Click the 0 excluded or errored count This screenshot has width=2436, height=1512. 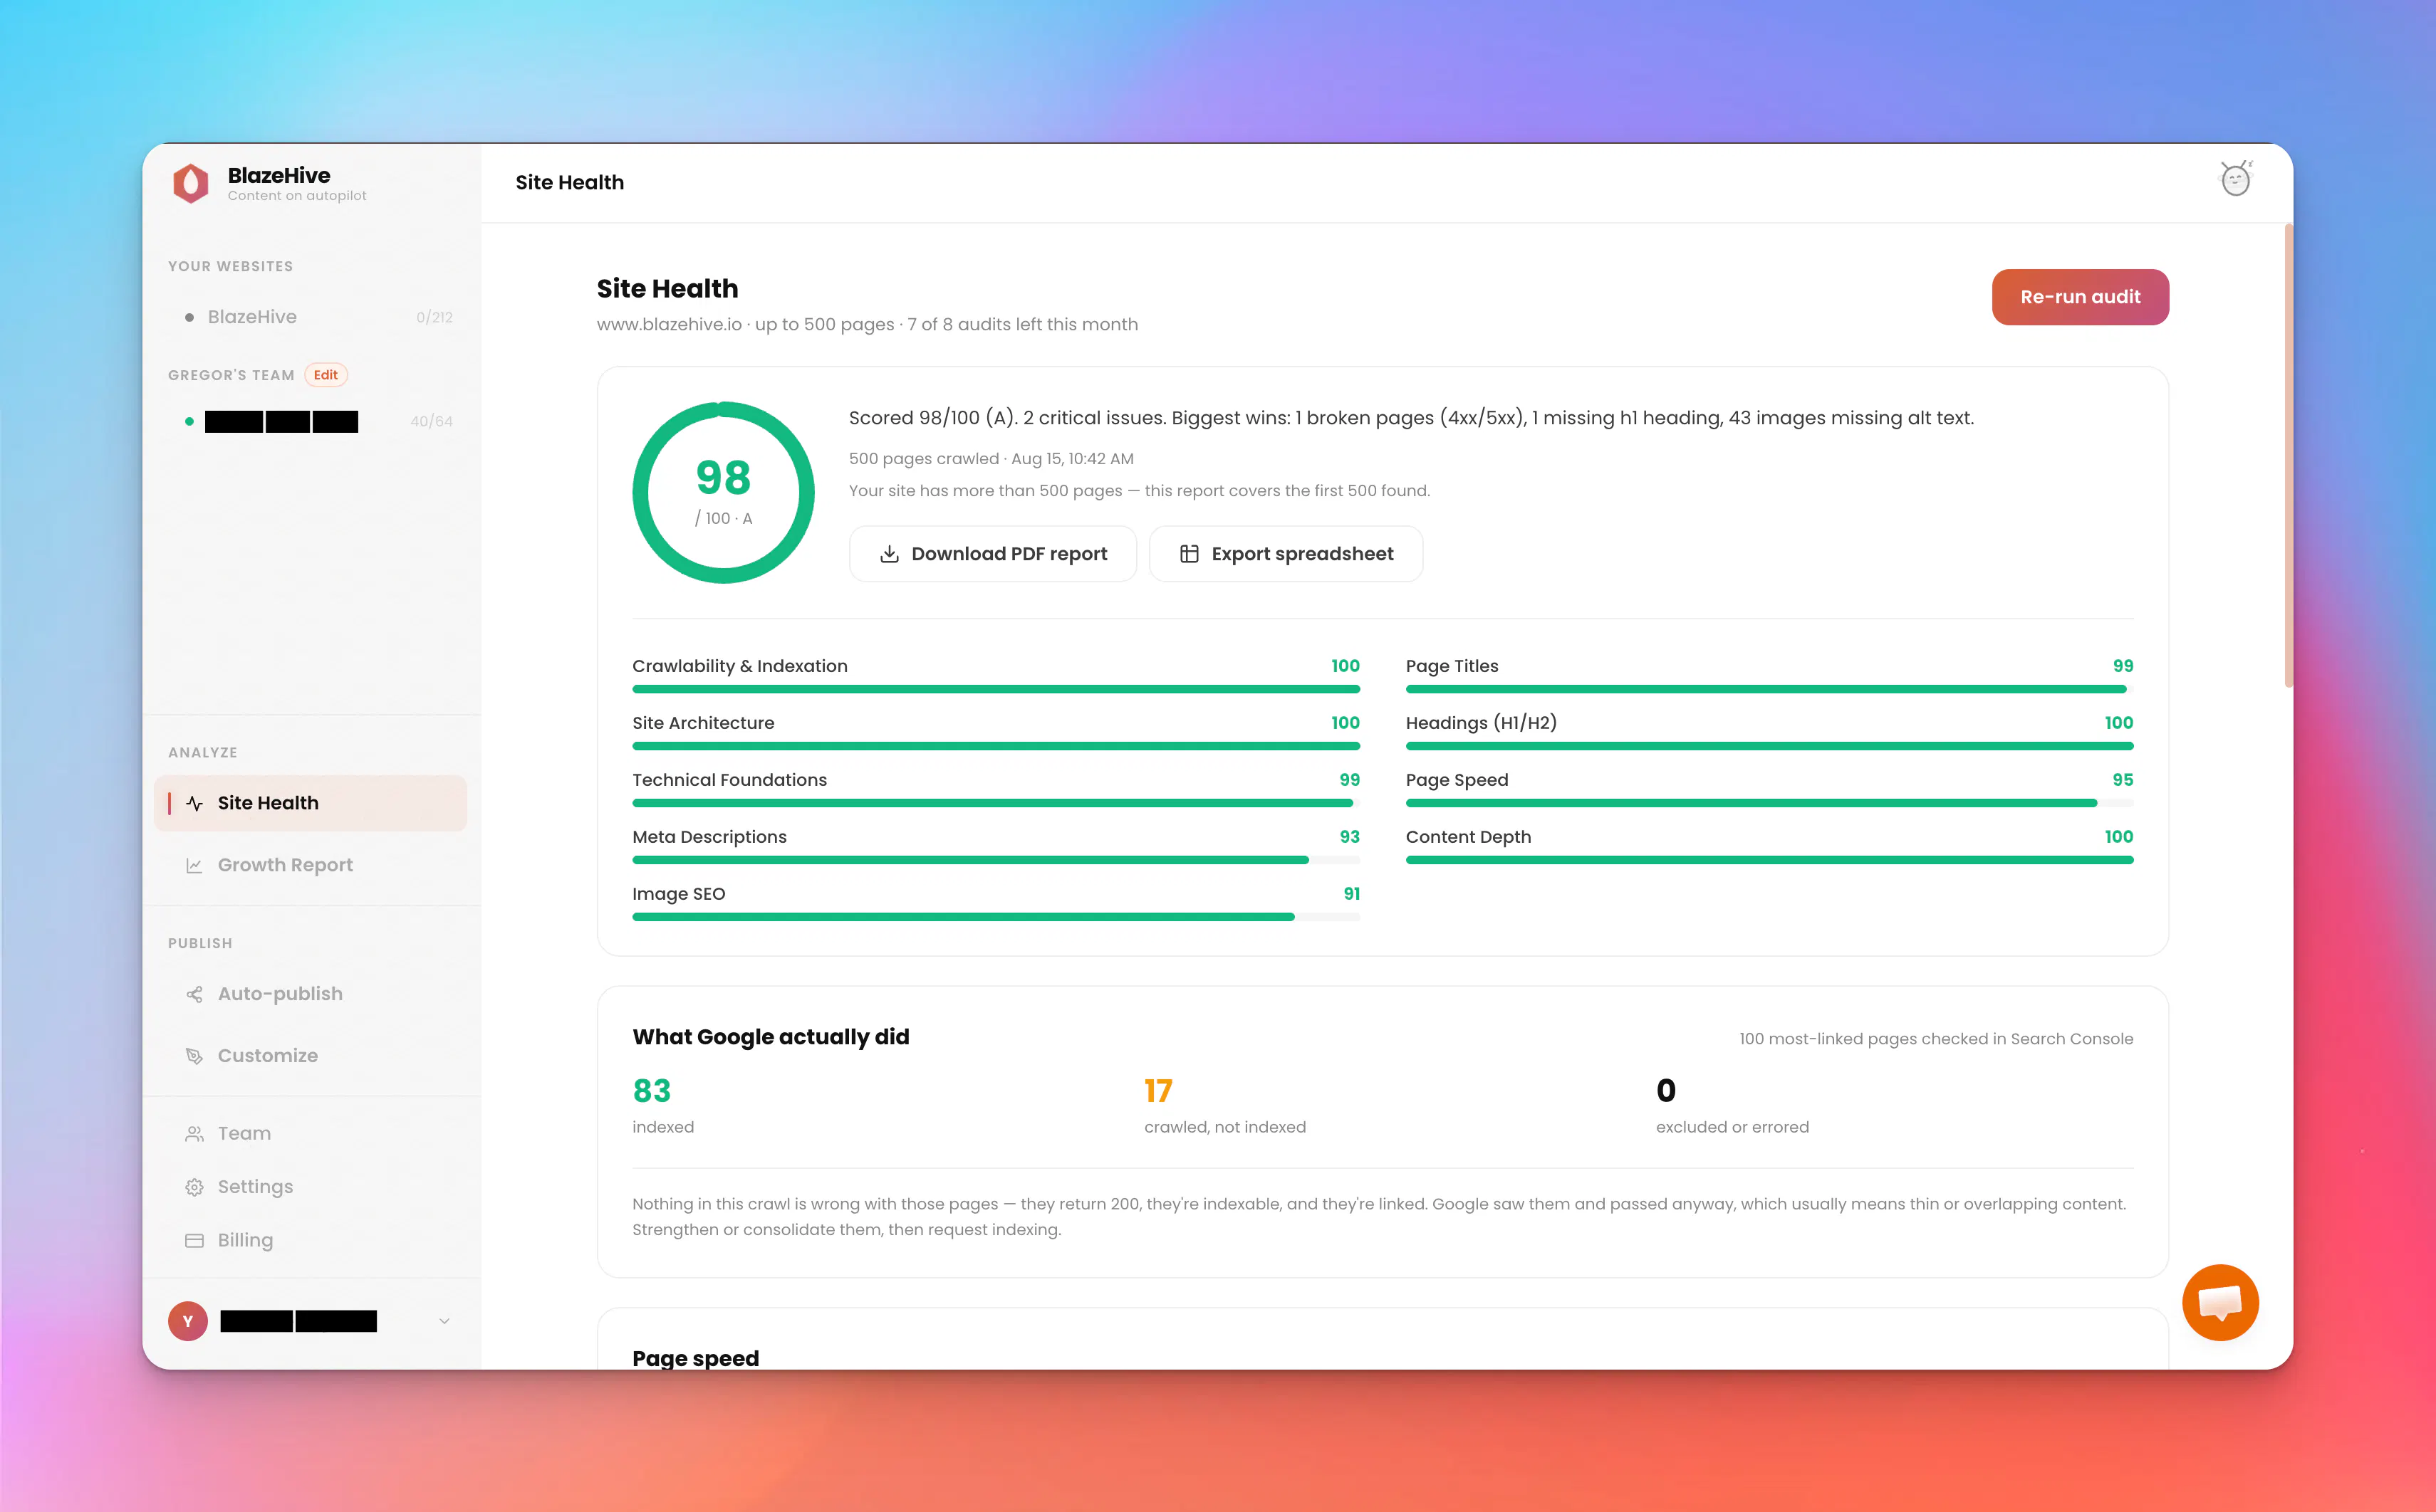1666,1091
